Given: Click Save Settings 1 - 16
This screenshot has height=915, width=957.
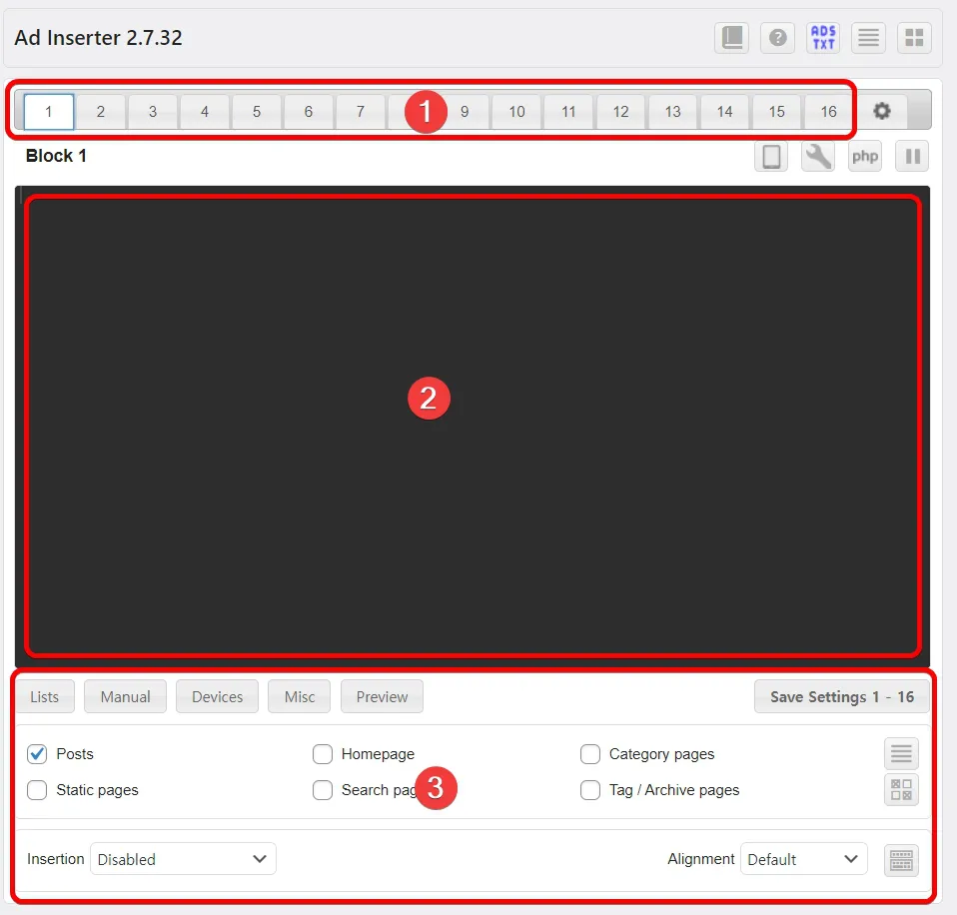Looking at the screenshot, I should [842, 696].
